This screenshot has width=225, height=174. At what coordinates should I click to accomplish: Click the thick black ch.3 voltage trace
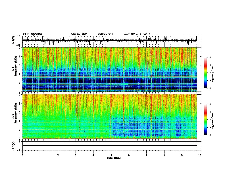click(x=109, y=146)
